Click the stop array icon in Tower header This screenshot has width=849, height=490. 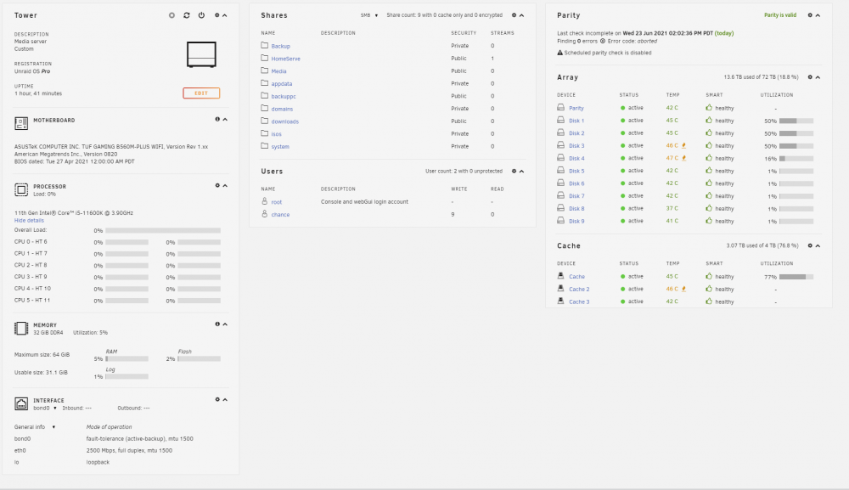coord(171,15)
